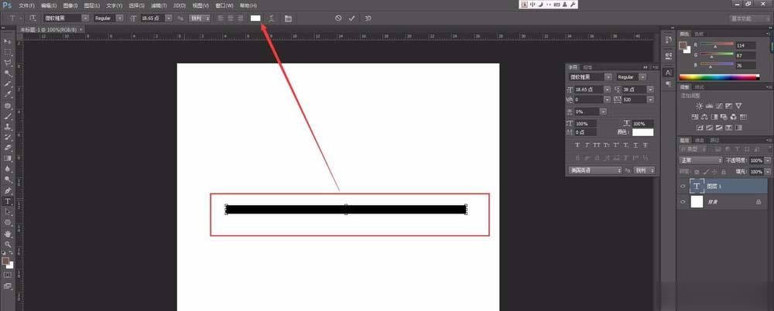This screenshot has height=311, width=774.
Task: Select the Lasso tool
Action: (8, 63)
